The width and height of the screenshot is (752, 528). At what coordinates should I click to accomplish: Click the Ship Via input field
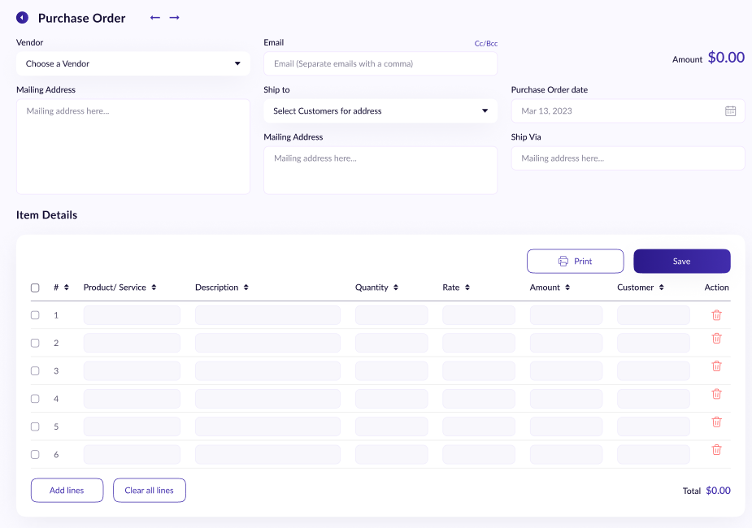pos(628,158)
